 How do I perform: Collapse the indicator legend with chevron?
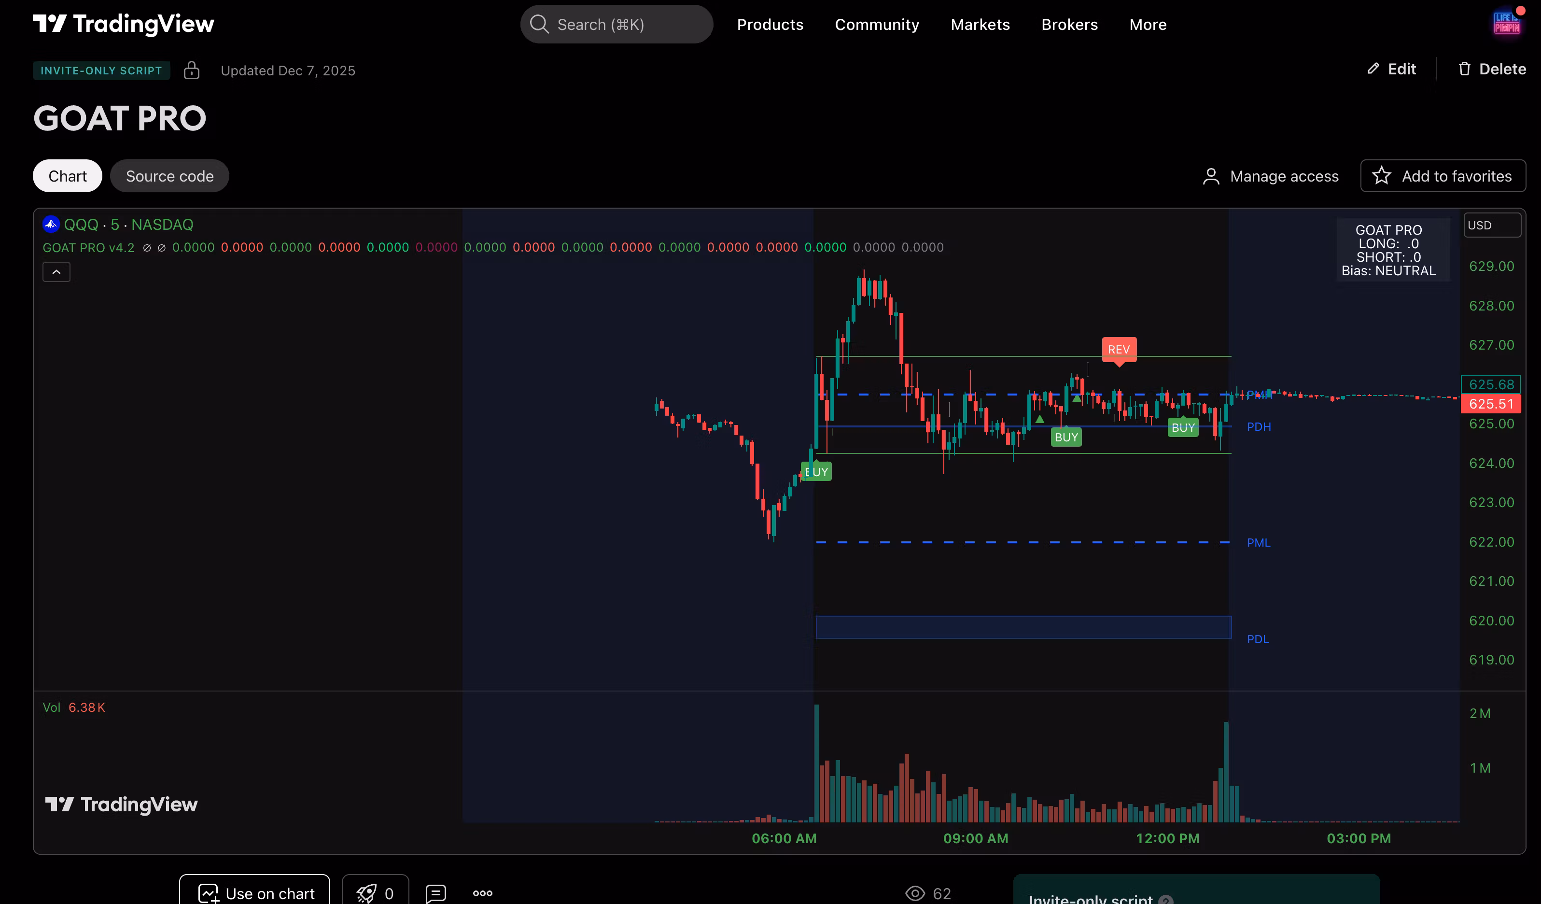(x=56, y=271)
